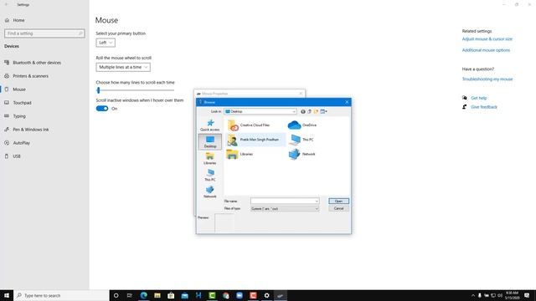
Task: Open Adjust mouse & cursor size link
Action: 487,39
